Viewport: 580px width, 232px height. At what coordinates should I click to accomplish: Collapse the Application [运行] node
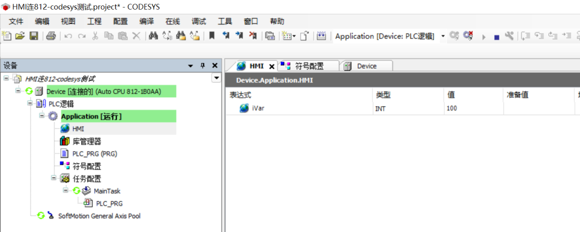click(x=42, y=116)
